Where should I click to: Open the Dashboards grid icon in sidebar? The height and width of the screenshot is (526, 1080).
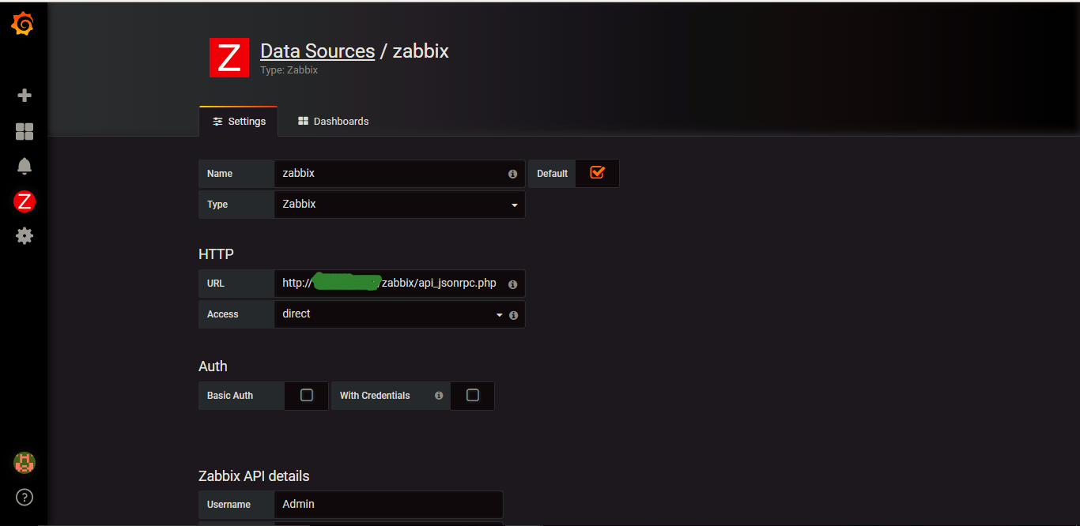25,131
